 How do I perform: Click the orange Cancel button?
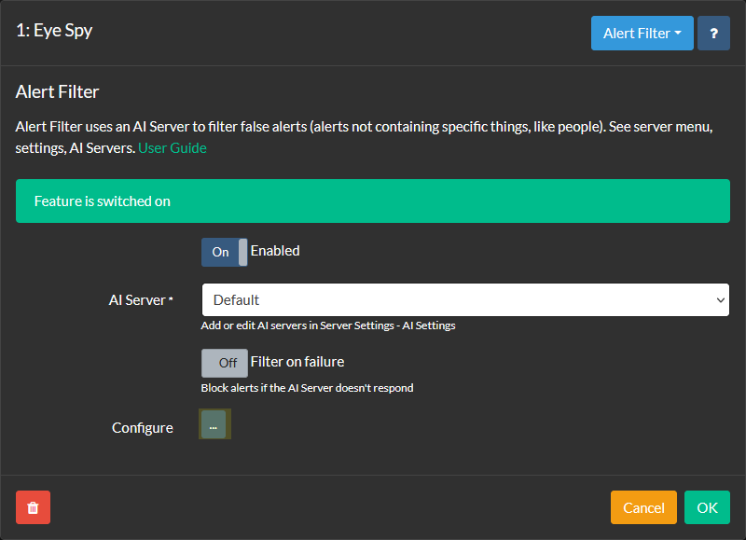pyautogui.click(x=643, y=507)
